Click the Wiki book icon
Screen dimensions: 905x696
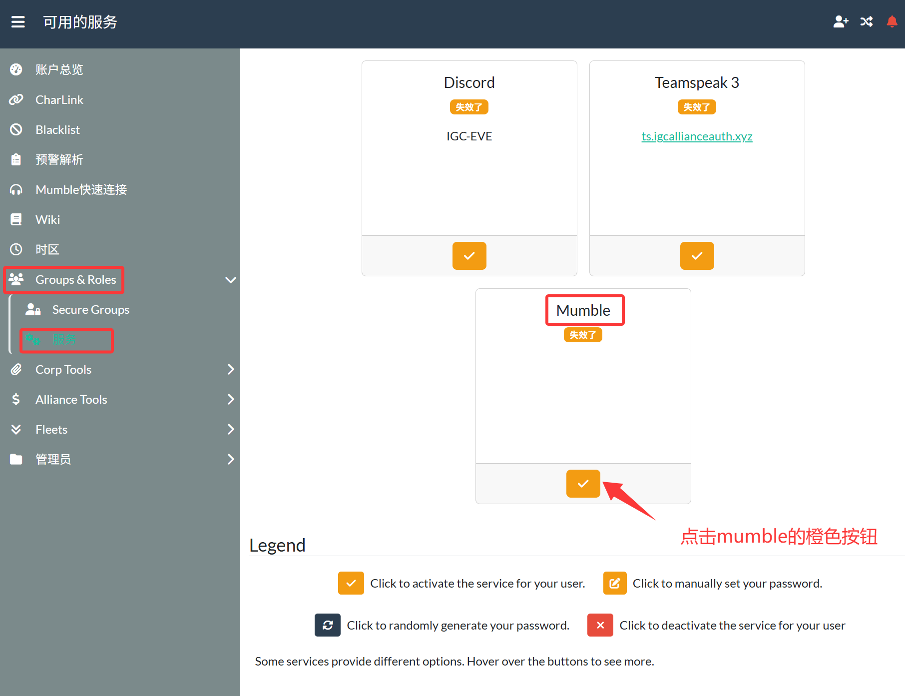point(16,220)
